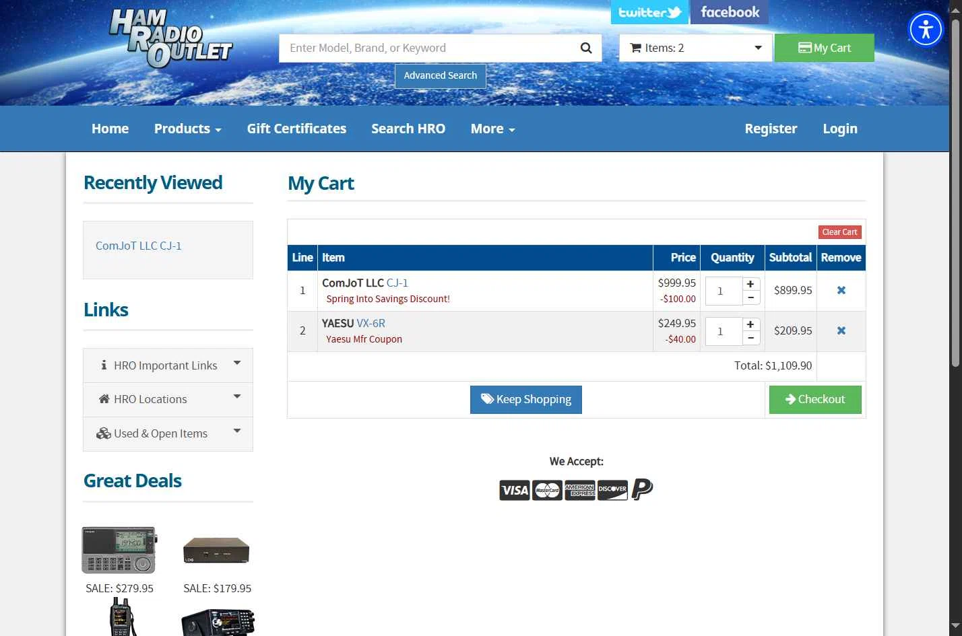The height and width of the screenshot is (636, 962).
Task: Open the Products dropdown menu
Action: click(x=187, y=129)
